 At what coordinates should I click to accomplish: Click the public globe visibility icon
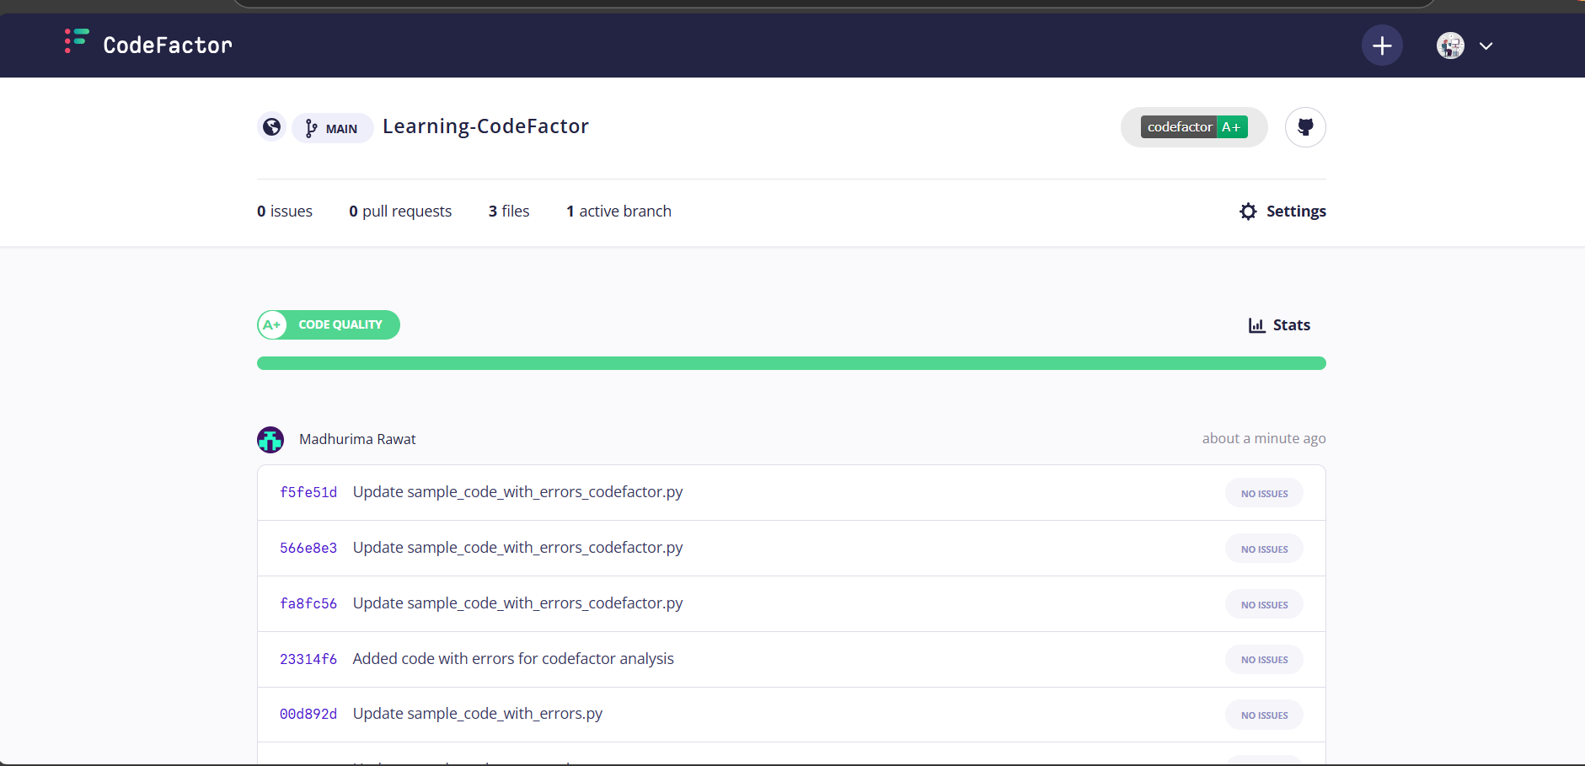point(271,127)
